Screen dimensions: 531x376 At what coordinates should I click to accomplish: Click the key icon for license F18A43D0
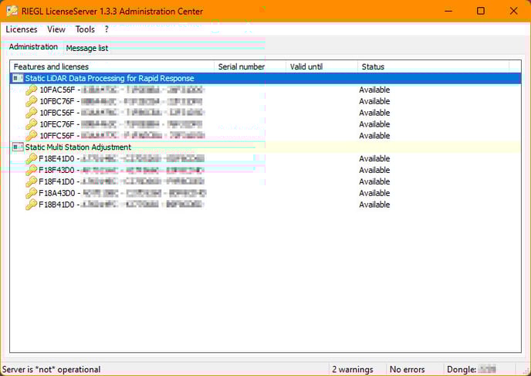point(31,193)
